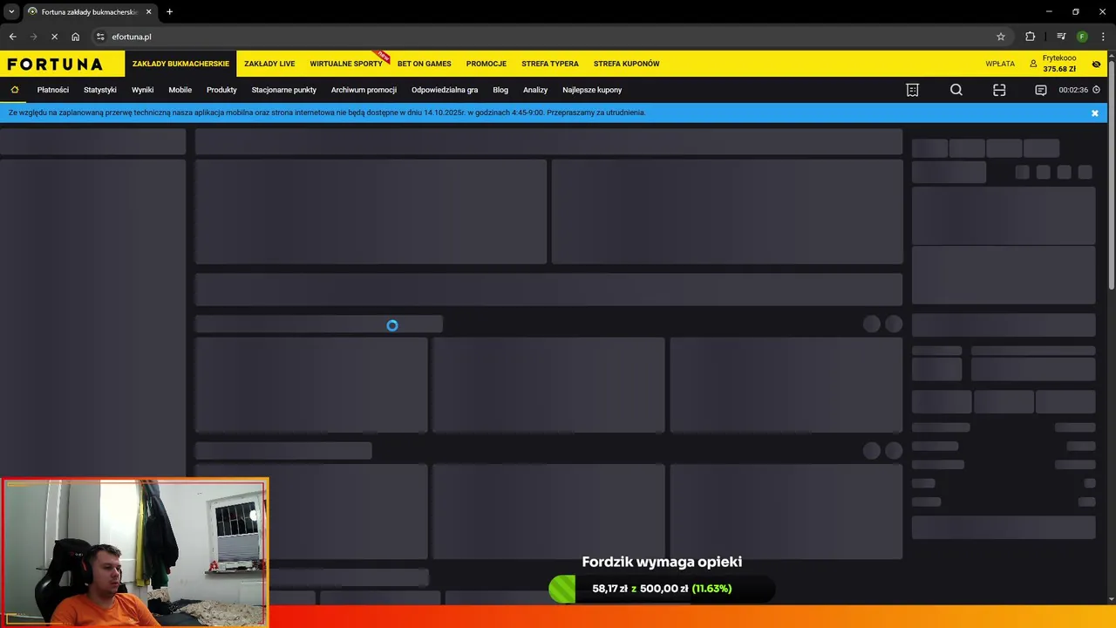The height and width of the screenshot is (628, 1116).
Task: Open the media control icon in the toolbar
Action: (1061, 37)
